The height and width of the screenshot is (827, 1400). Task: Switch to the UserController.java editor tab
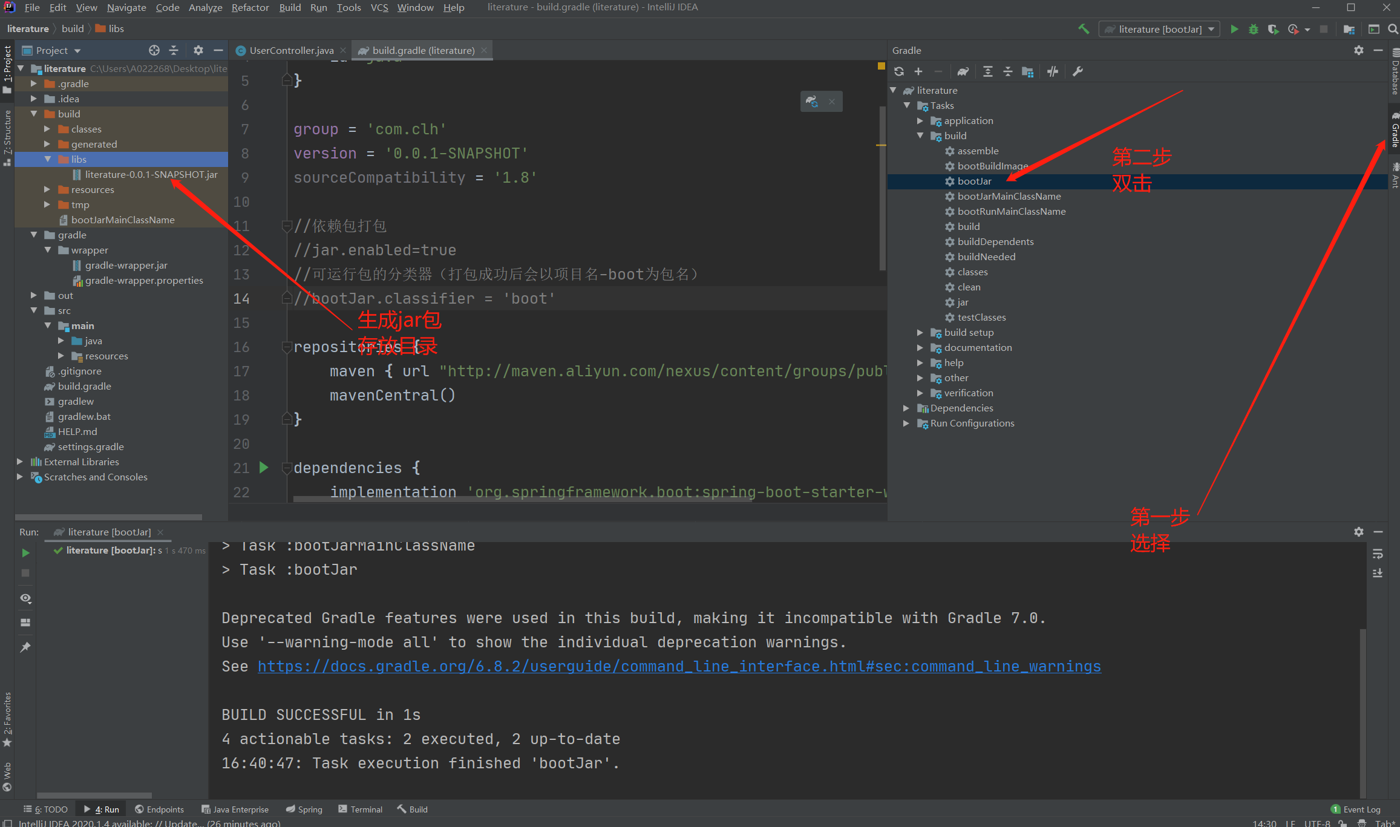click(291, 50)
